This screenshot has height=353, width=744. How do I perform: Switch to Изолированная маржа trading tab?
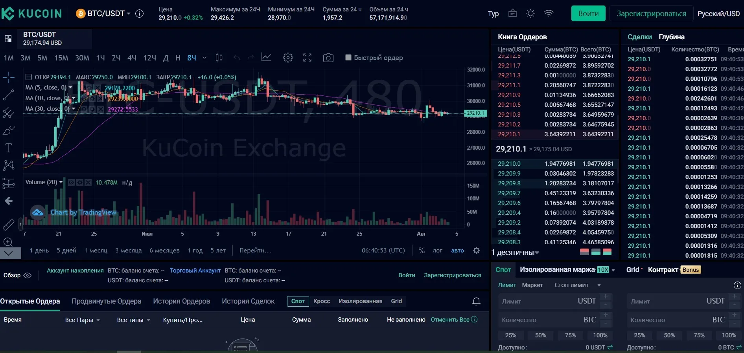(557, 269)
